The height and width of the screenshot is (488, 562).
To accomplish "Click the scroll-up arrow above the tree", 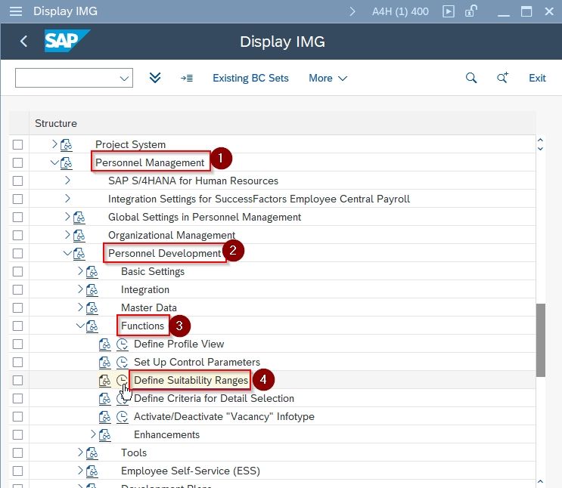I will [540, 140].
